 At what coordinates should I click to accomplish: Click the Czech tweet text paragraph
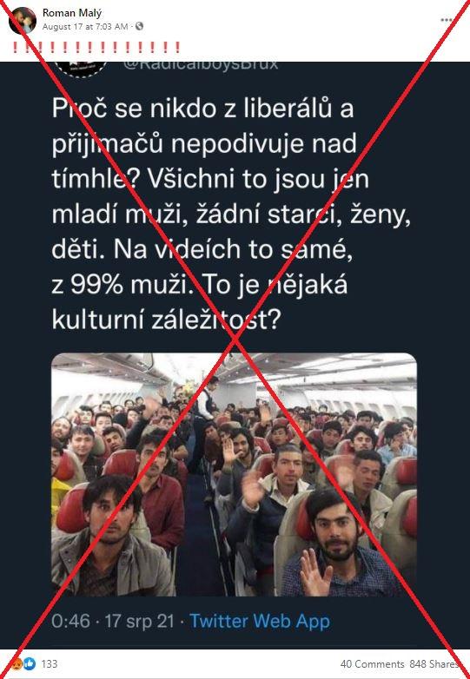click(231, 214)
